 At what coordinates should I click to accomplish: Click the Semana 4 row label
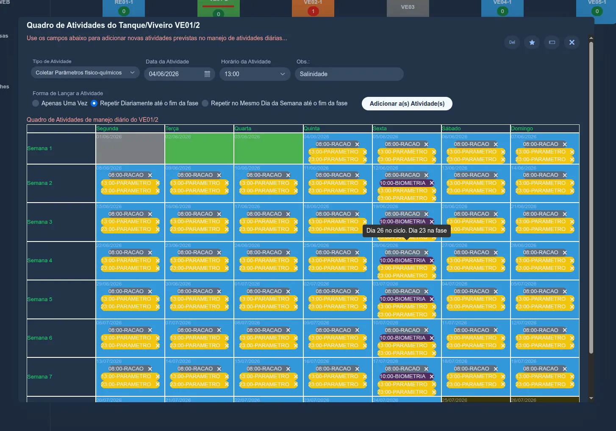click(x=39, y=261)
